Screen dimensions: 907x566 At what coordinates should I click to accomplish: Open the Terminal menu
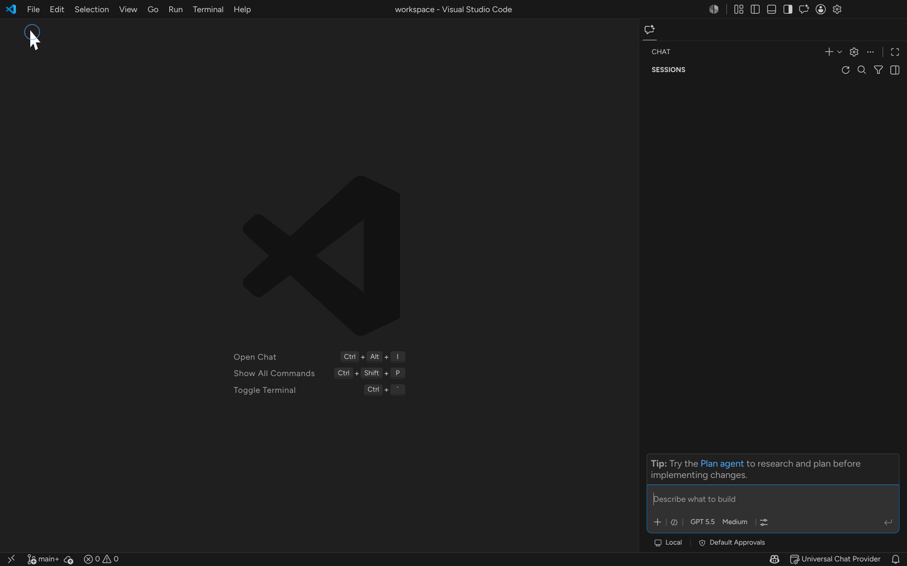coord(208,9)
